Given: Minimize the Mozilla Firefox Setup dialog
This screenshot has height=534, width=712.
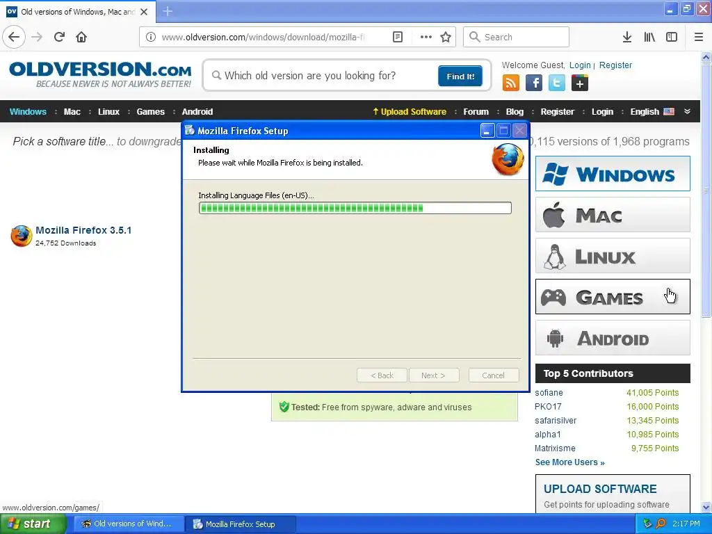Looking at the screenshot, I should click(x=487, y=131).
